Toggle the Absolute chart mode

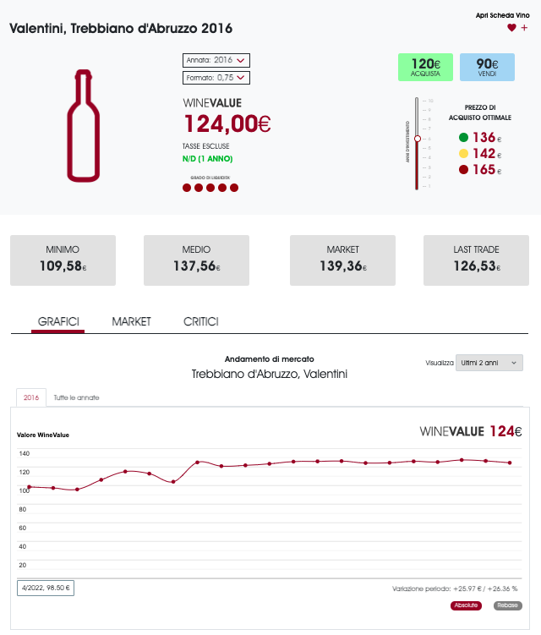pos(466,605)
